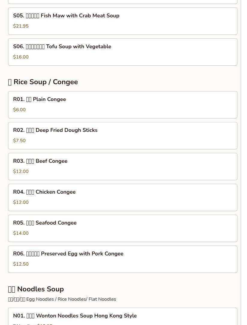
Task: Click the Rice Soup / Congee section heading
Action: click(43, 82)
